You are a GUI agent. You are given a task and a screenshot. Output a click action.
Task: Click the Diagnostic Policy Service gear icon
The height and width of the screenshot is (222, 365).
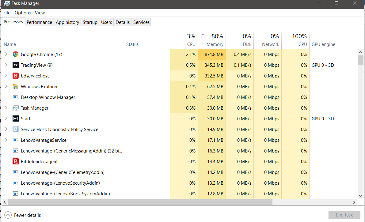click(x=16, y=130)
